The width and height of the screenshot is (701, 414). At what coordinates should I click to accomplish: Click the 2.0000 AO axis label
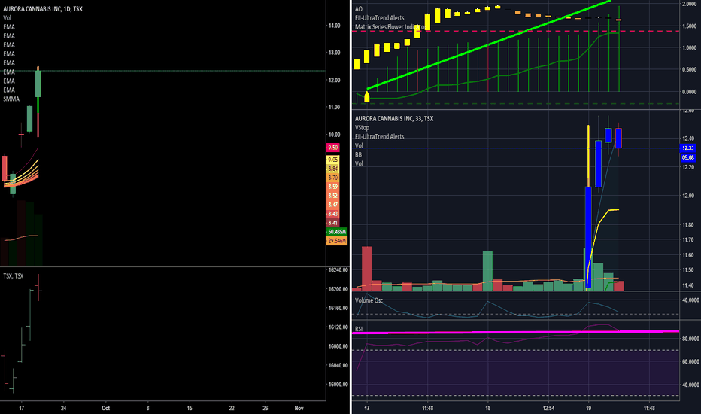pos(689,4)
